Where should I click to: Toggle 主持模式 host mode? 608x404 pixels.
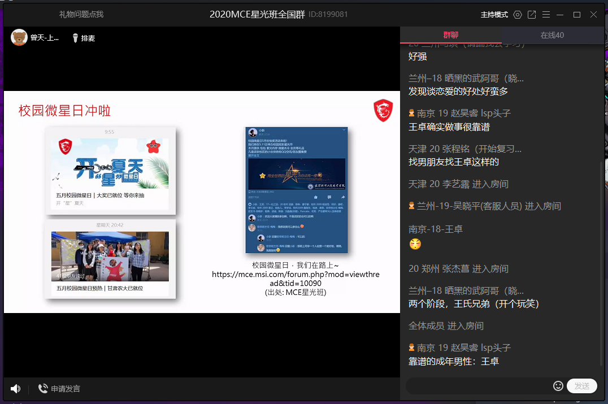[494, 15]
